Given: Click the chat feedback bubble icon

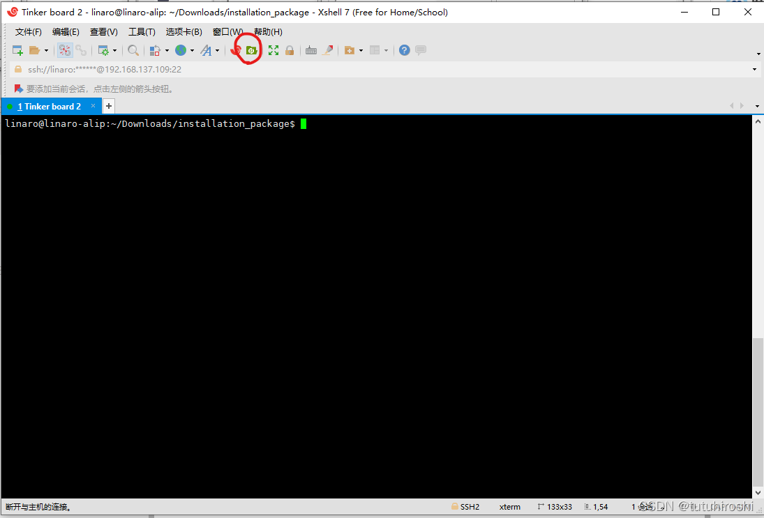Looking at the screenshot, I should 421,50.
